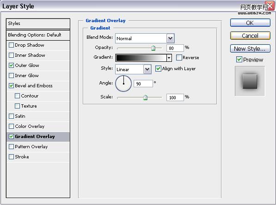Image resolution: width=276 pixels, height=205 pixels.
Task: Uncheck the Outer Glow checkbox
Action: point(11,66)
